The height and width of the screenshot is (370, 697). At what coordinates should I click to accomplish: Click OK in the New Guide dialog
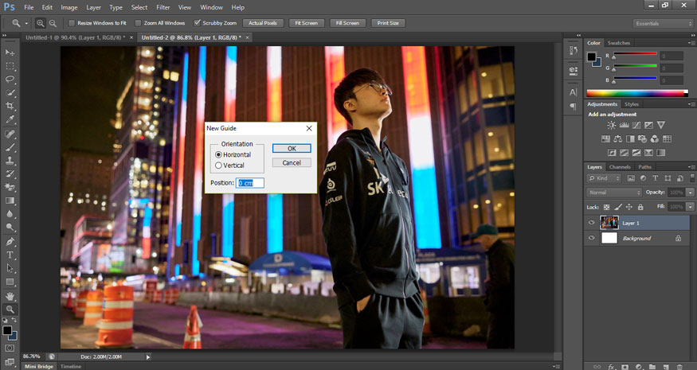[292, 148]
